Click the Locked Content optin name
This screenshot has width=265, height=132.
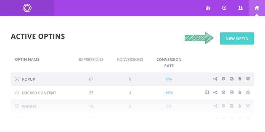tap(39, 93)
